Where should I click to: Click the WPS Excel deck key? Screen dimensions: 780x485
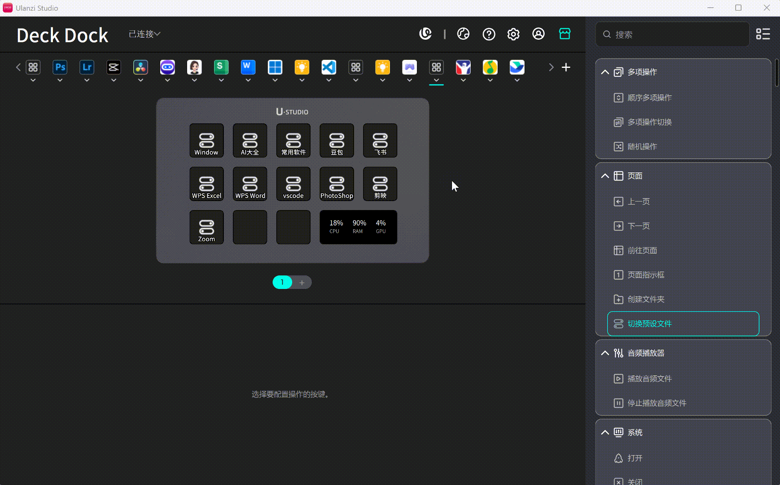pyautogui.click(x=207, y=184)
